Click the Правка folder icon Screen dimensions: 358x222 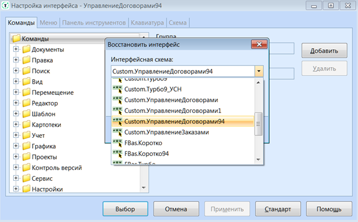(26, 60)
